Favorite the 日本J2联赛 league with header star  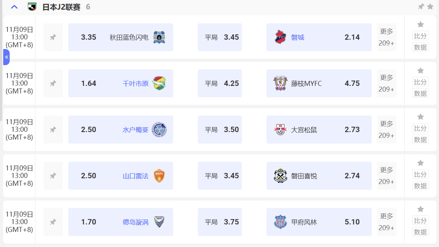coord(430,6)
